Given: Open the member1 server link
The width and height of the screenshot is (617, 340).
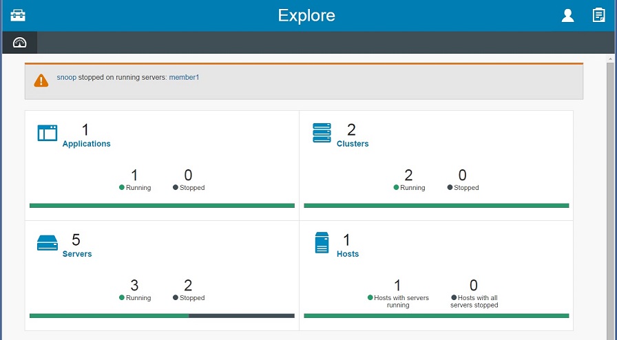Looking at the screenshot, I should (x=184, y=78).
